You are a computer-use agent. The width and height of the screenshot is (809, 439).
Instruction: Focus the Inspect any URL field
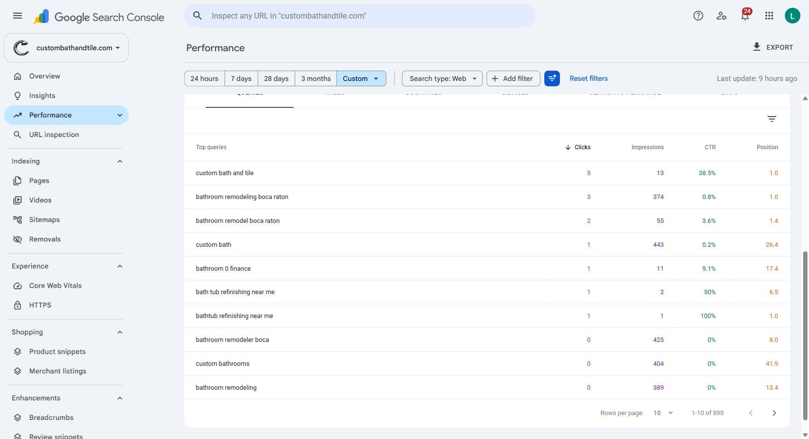pyautogui.click(x=360, y=16)
